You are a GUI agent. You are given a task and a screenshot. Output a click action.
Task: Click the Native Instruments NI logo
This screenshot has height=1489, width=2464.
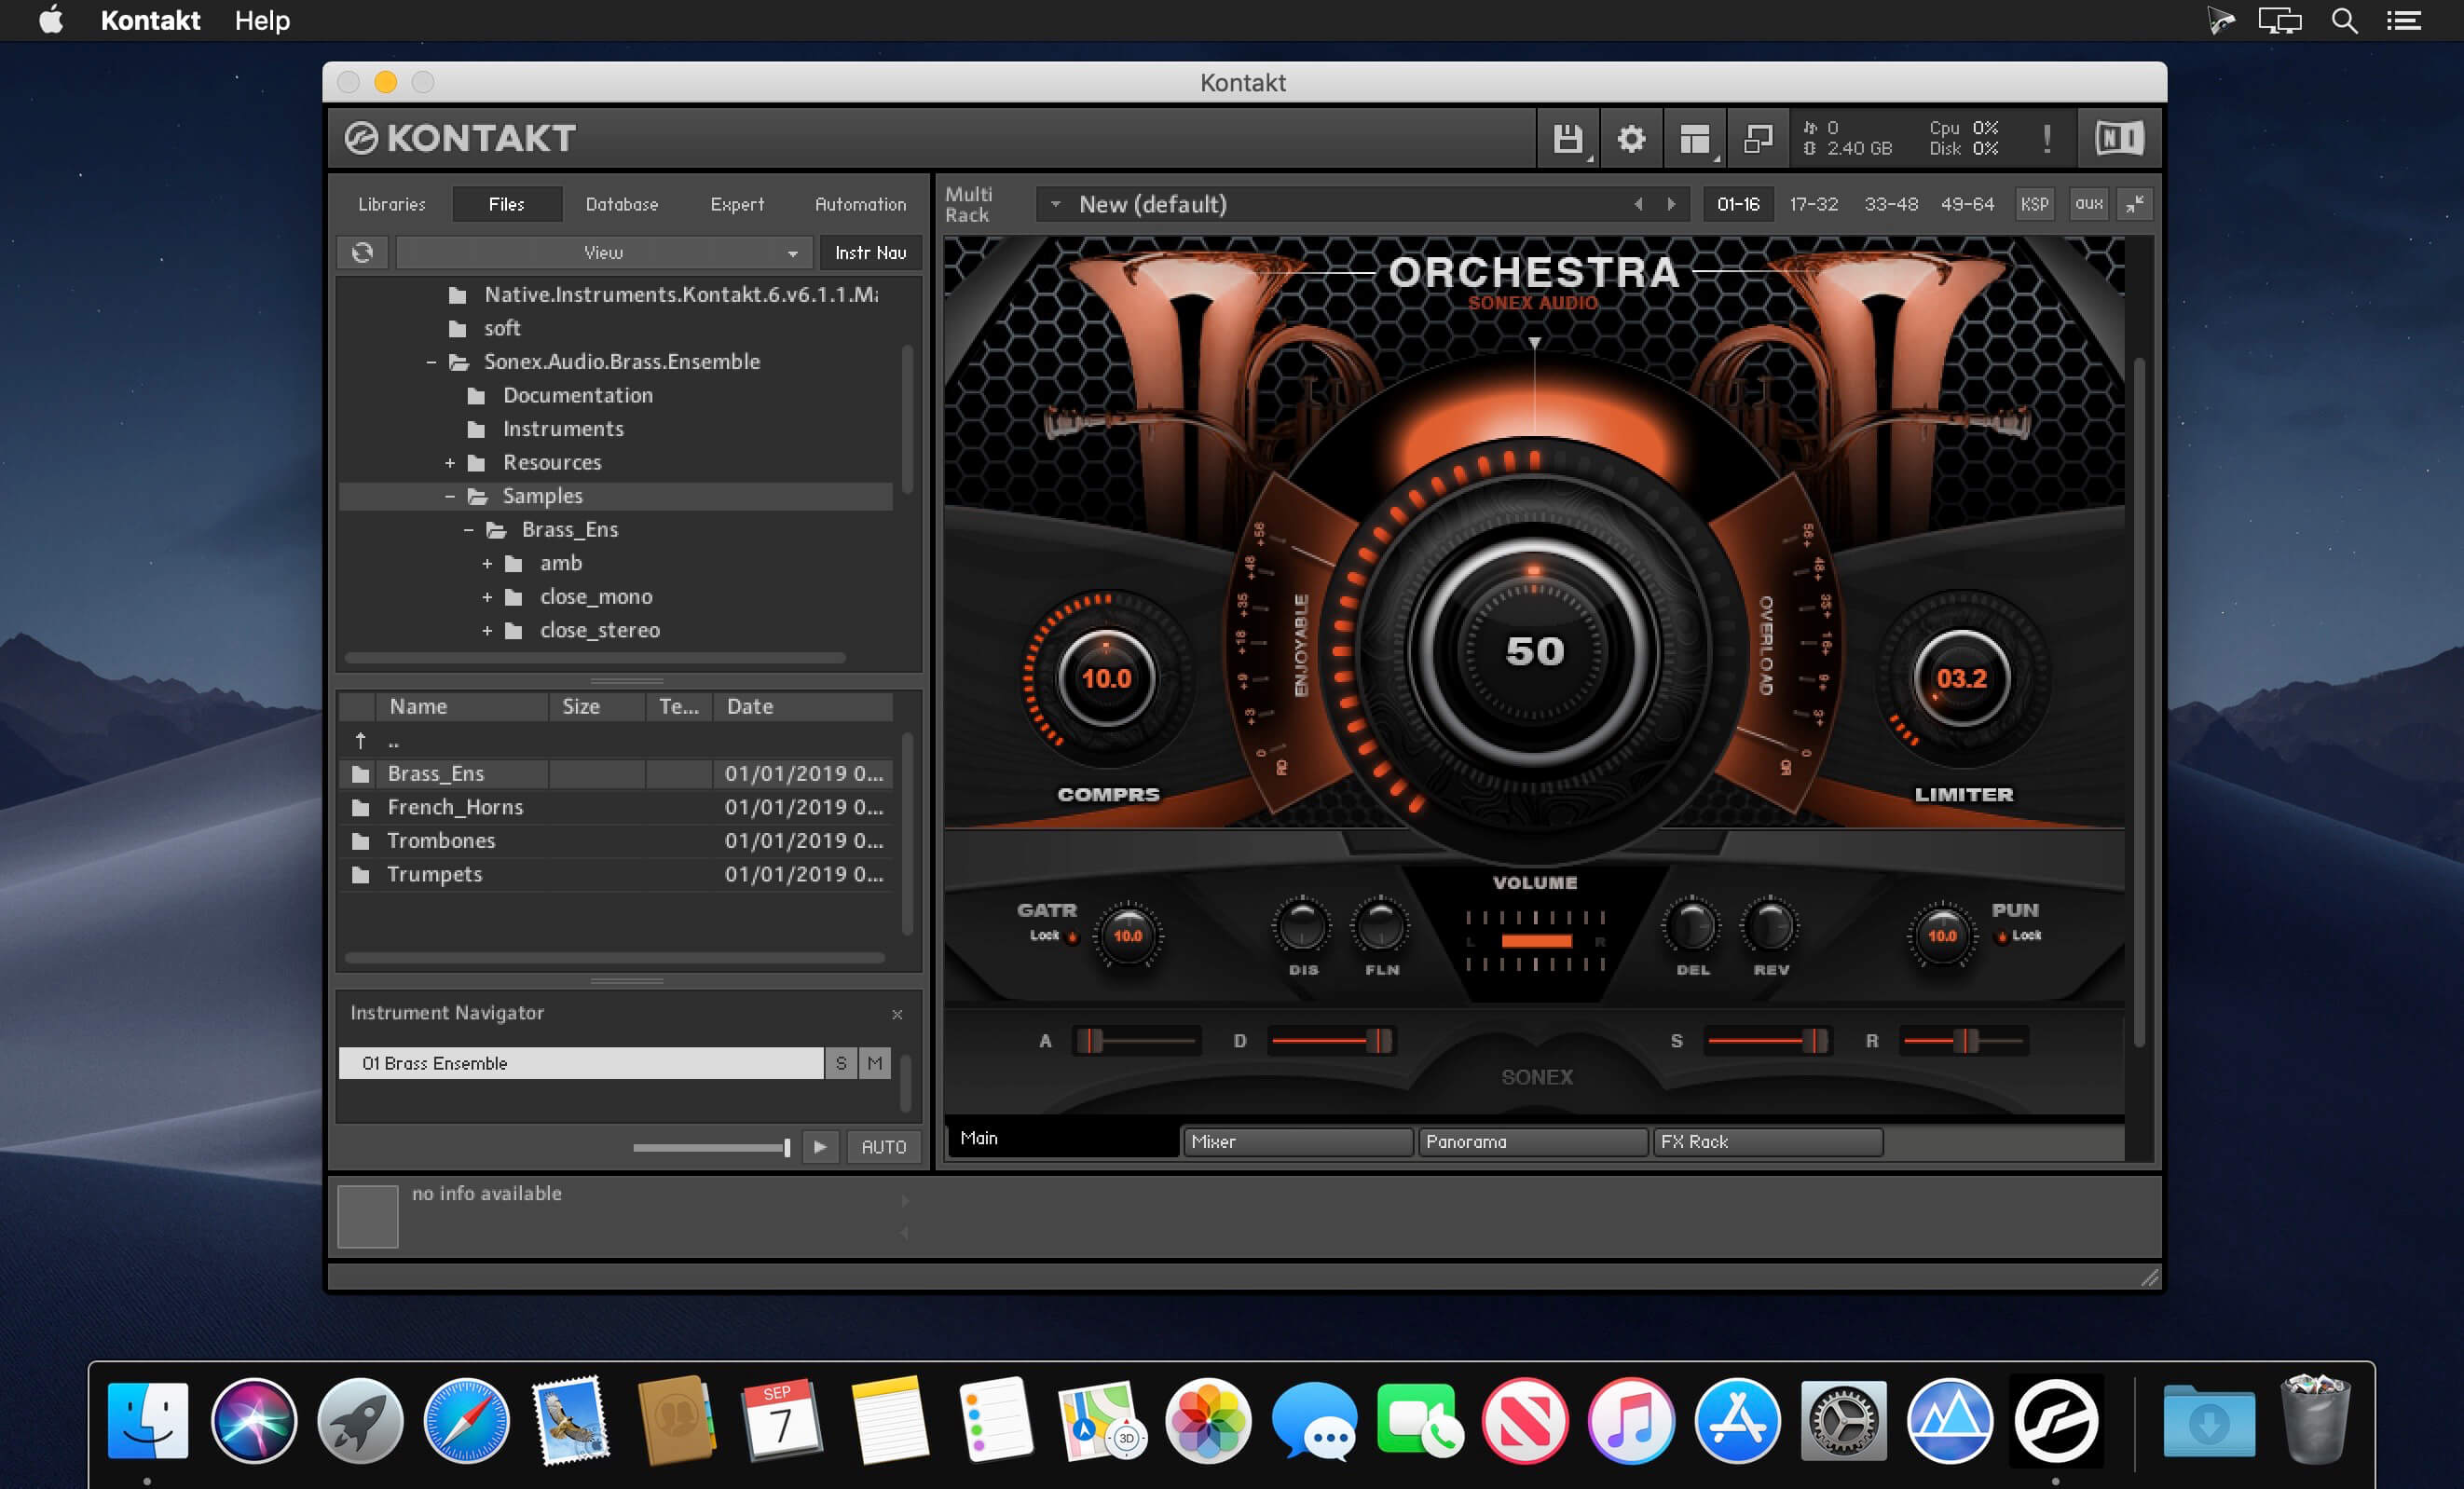coord(2119,138)
